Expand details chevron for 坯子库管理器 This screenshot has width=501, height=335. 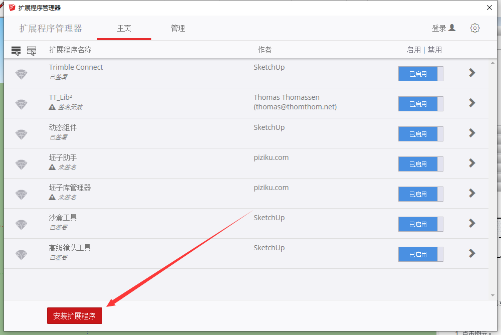[x=472, y=193]
